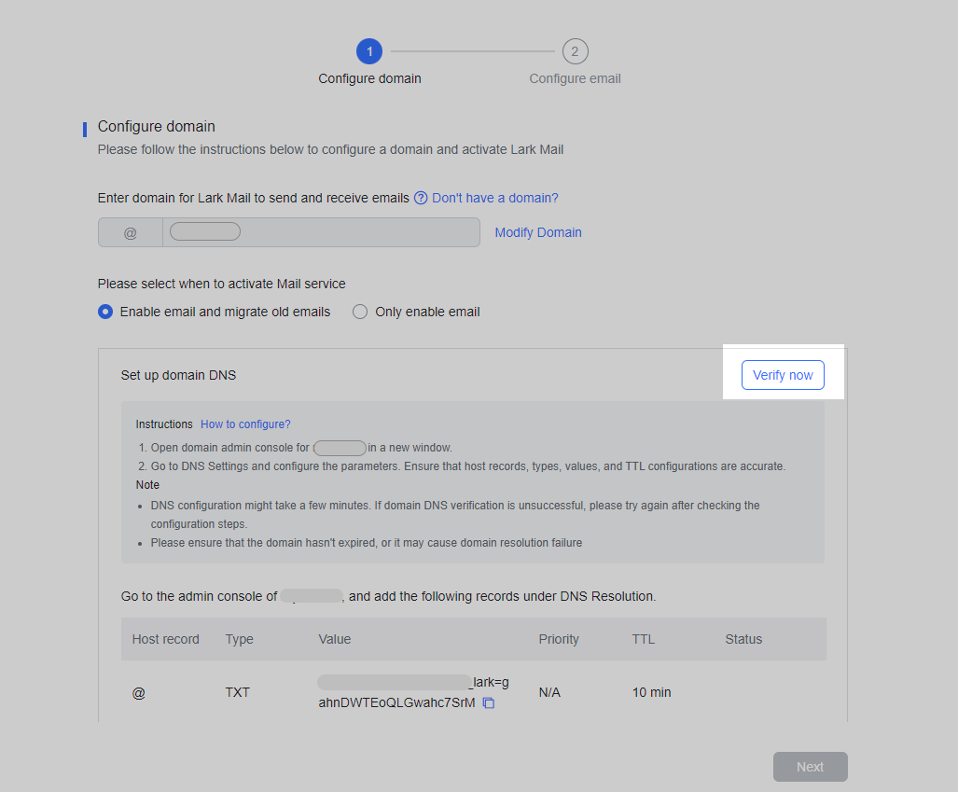The image size is (958, 792).
Task: Click the disabled Next button
Action: (x=810, y=766)
